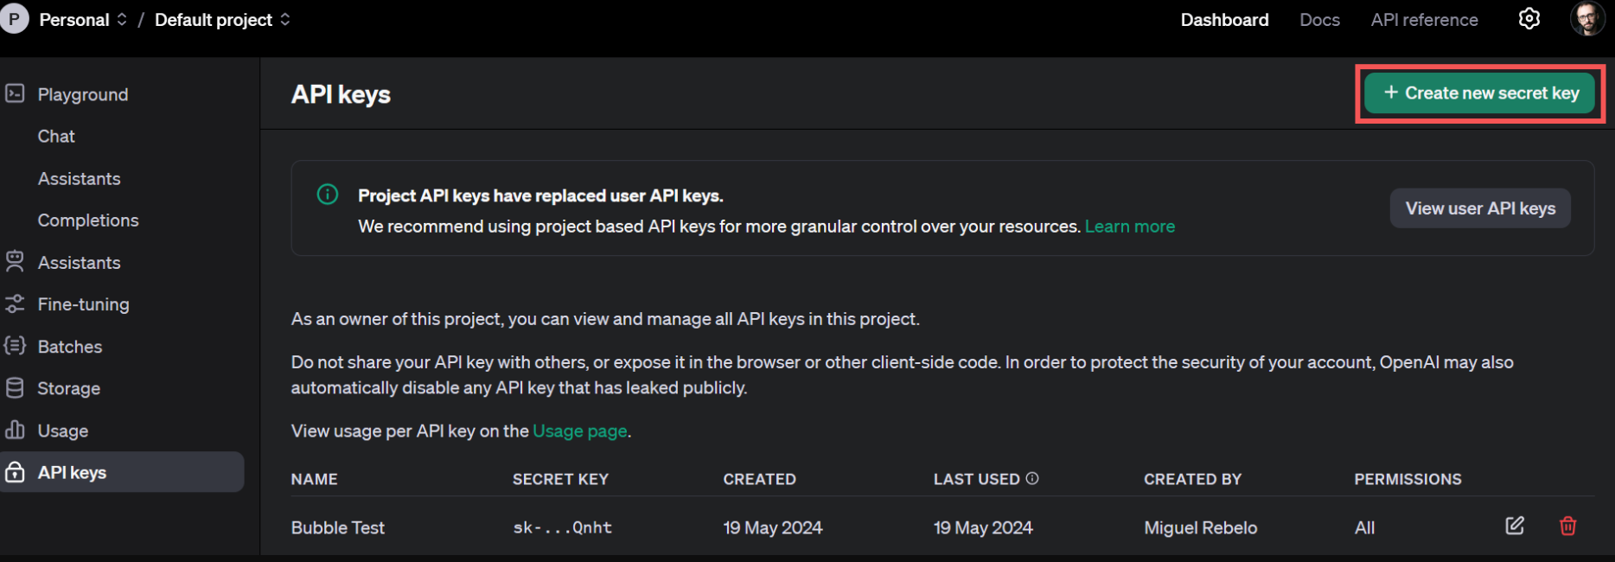The height and width of the screenshot is (562, 1615).
Task: Edit the Bubble Test key pencil icon
Action: [1515, 526]
